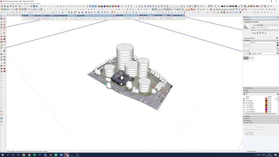This screenshot has height=157, width=279.
Task: Toggle Locked in Entity Info toggles
Action: click(260, 33)
